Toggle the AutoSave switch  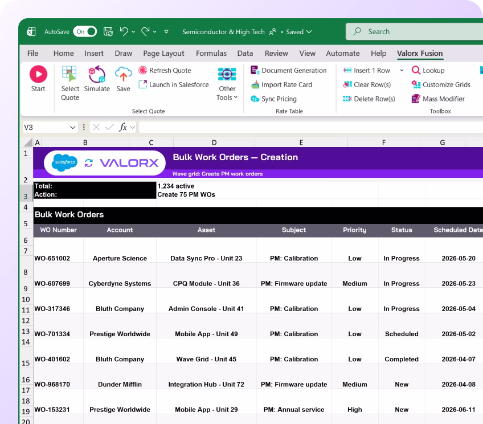[85, 31]
